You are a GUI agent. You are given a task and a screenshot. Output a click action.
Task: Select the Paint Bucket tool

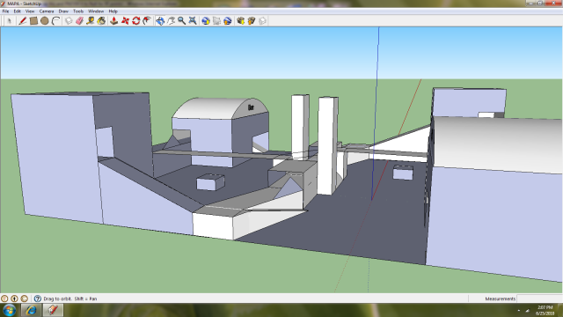click(102, 21)
